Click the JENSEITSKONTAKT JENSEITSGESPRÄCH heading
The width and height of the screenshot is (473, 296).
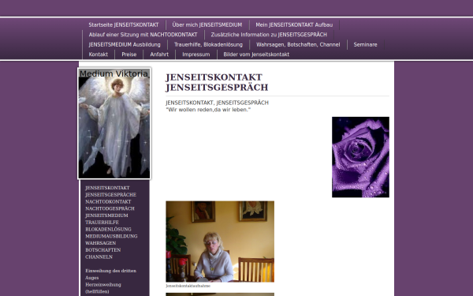click(217, 82)
